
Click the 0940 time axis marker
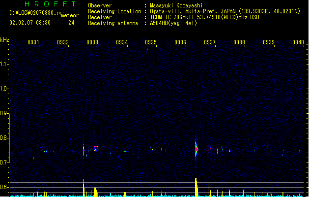click(298, 42)
